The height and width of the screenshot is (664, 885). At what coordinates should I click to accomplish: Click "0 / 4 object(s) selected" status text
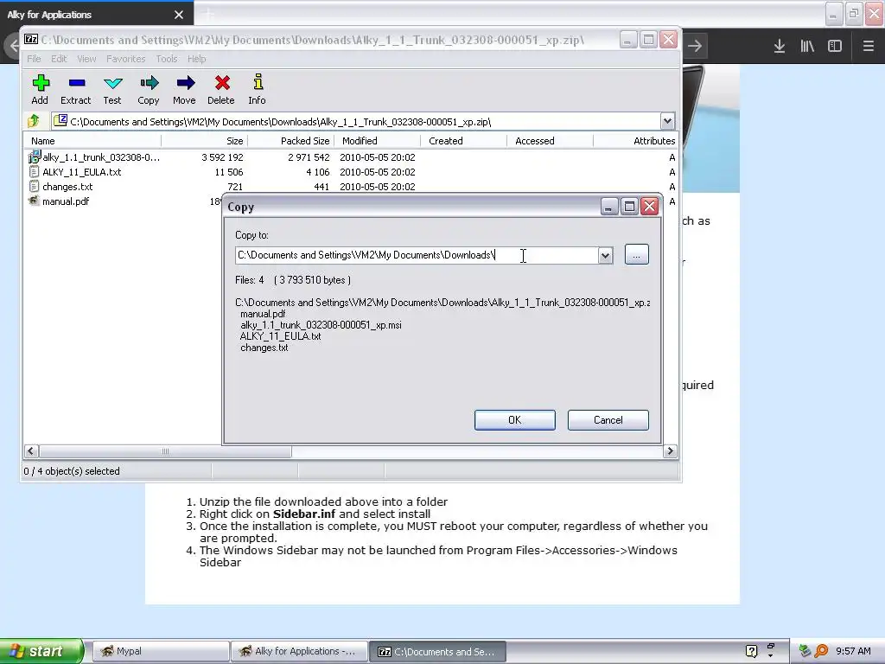pos(72,471)
